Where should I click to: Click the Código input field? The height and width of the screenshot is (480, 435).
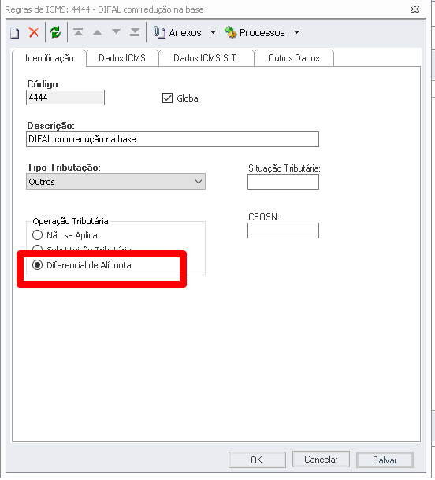pos(65,98)
